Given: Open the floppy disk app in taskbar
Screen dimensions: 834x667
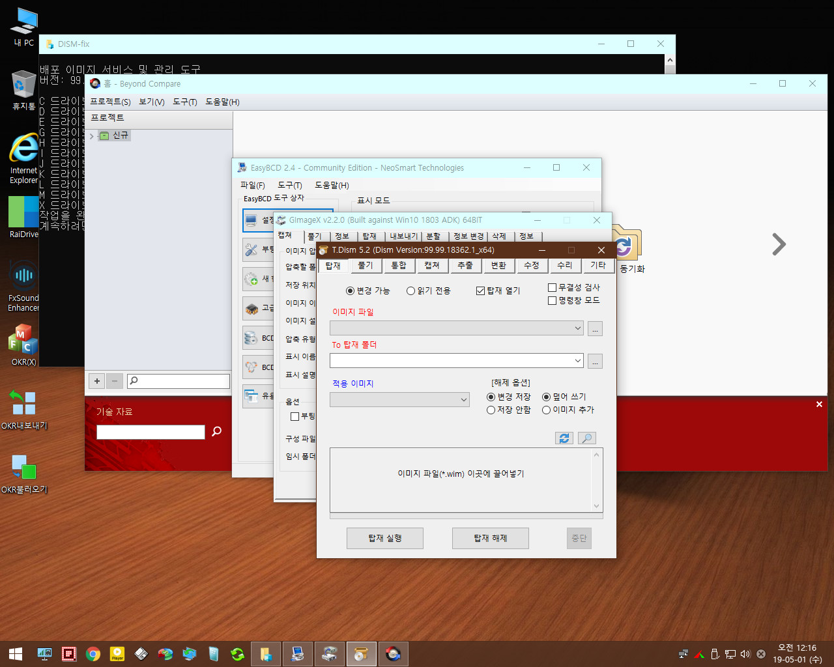Looking at the screenshot, I should 141,654.
